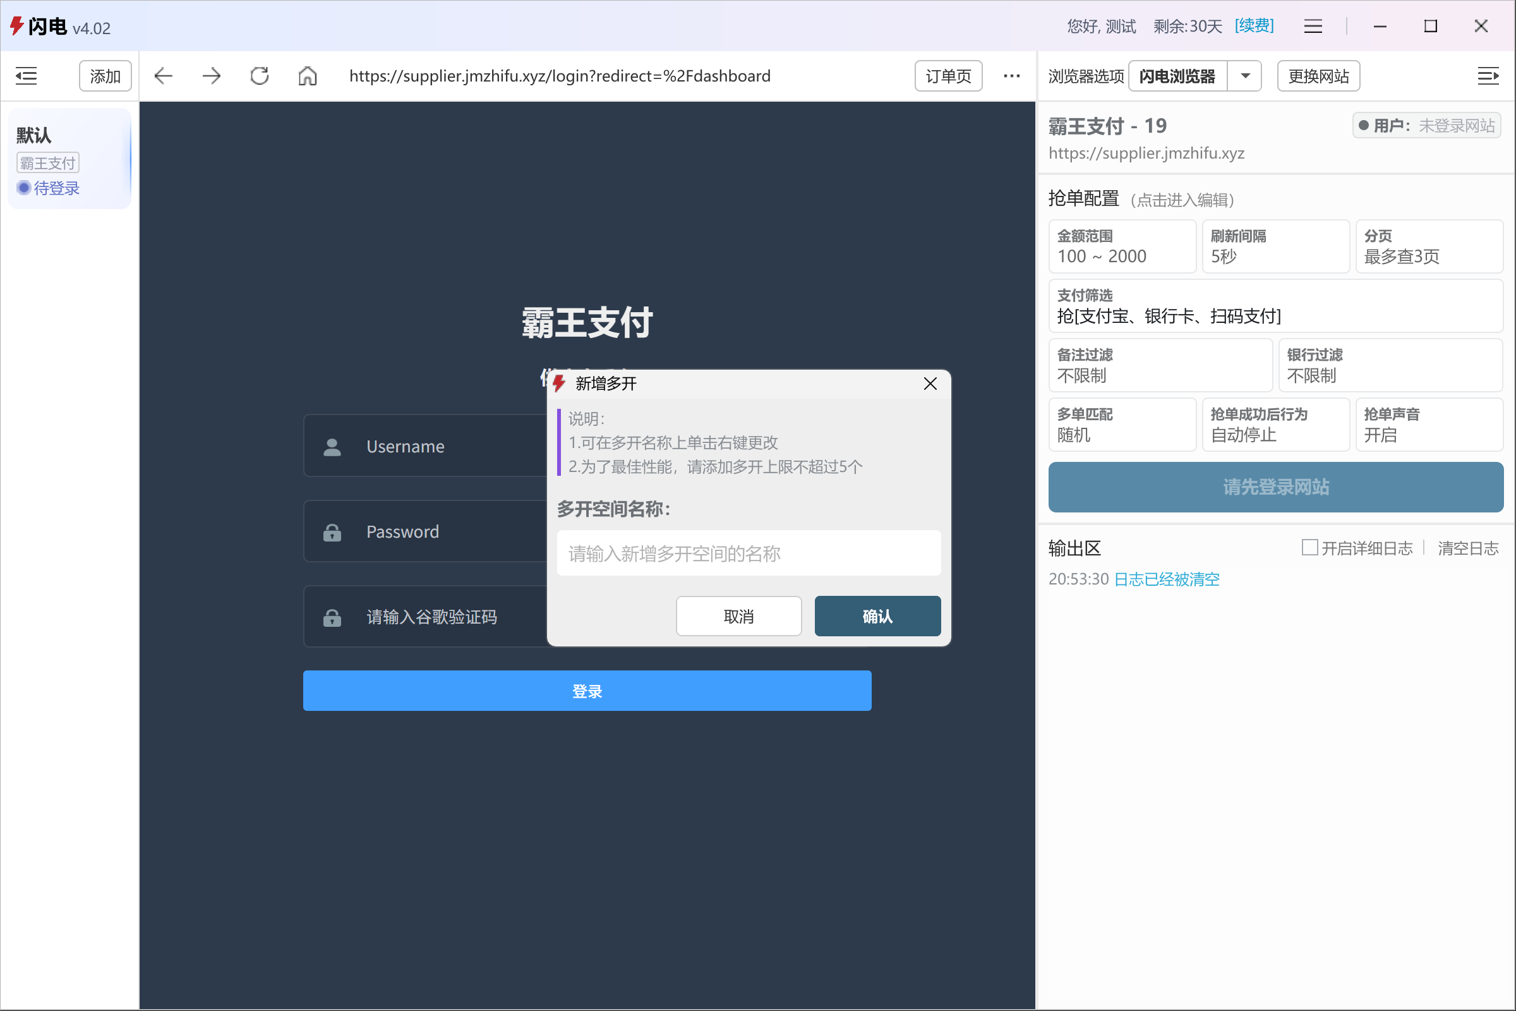
Task: Go to home page icon
Action: pos(308,76)
